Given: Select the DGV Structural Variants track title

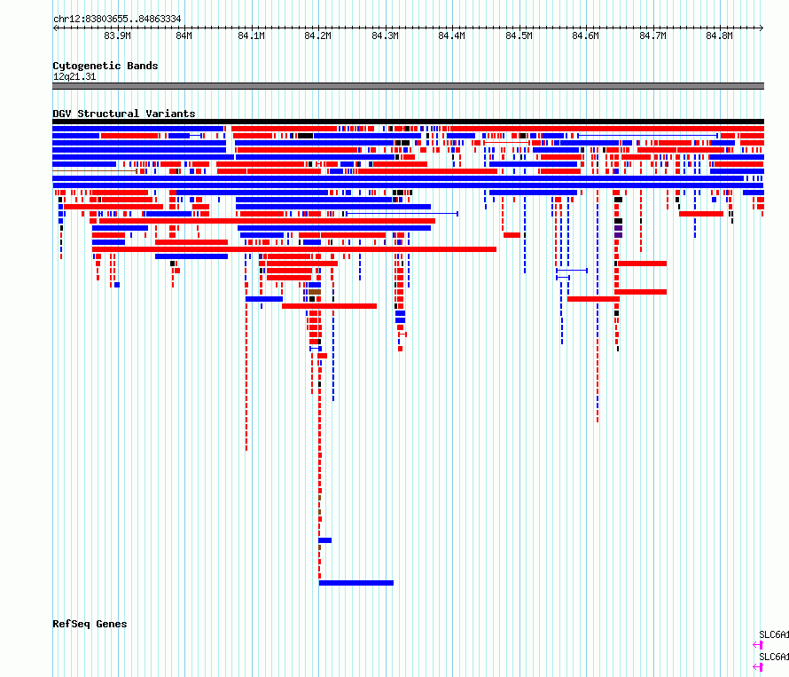Looking at the screenshot, I should (124, 114).
